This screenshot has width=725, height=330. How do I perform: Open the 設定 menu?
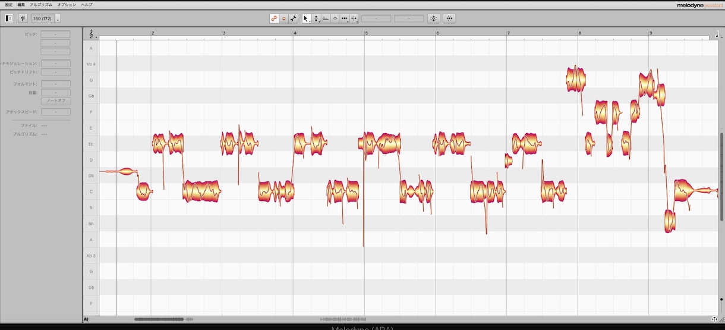point(8,4)
